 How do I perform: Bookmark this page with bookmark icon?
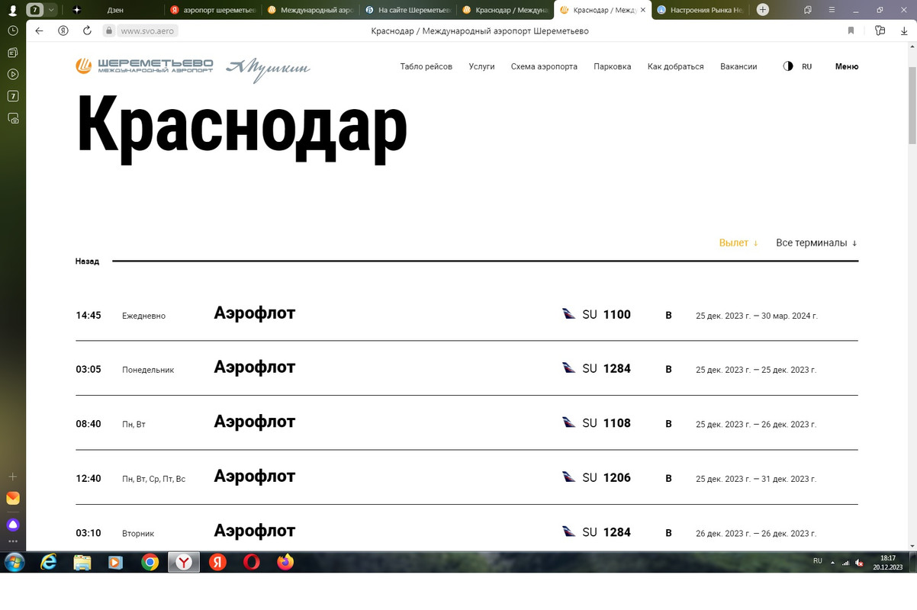tap(851, 30)
